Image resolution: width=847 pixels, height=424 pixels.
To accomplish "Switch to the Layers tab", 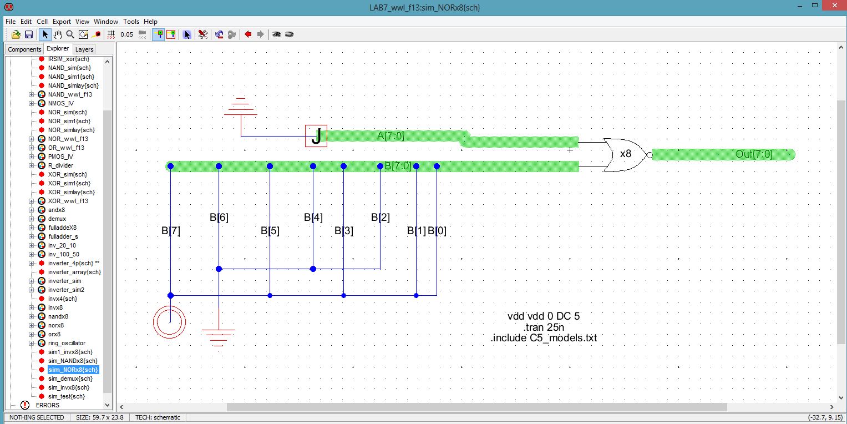I will tap(84, 49).
